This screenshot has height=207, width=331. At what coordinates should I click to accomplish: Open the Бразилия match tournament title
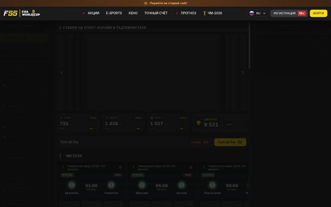86,168
